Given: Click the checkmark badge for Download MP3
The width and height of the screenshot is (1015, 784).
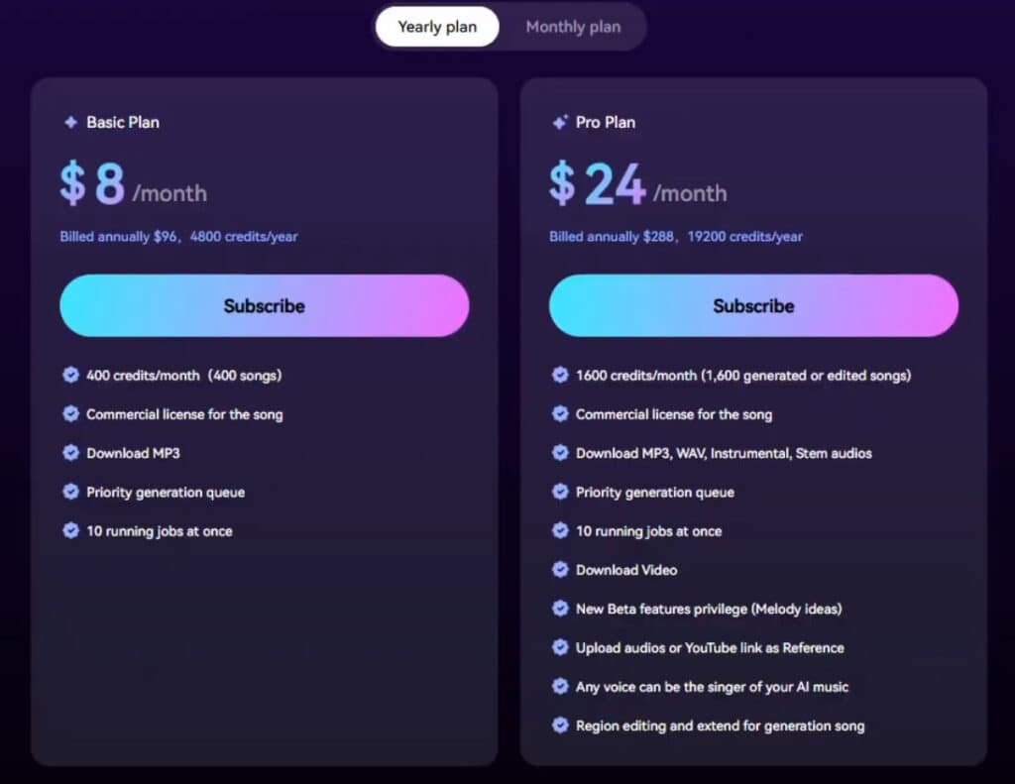Looking at the screenshot, I should coord(70,453).
